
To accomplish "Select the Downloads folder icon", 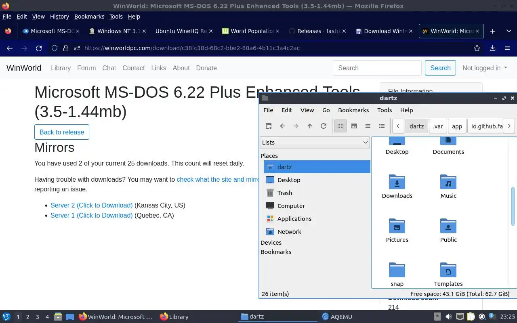I will [397, 182].
